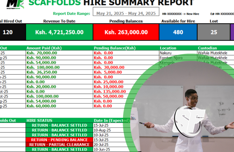This screenshot has height=152, width=234.
Task: Select the Ksh. 135,000.00 pending balance cell
Action: coord(110,92)
